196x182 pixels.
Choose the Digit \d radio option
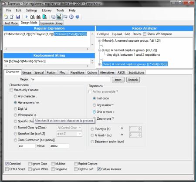pyautogui.click(x=15, y=109)
